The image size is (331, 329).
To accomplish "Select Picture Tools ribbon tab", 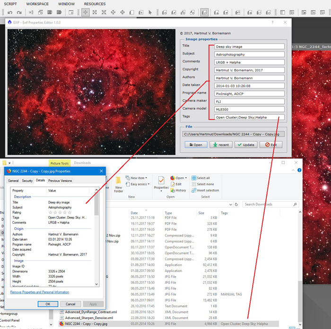I will (59, 163).
